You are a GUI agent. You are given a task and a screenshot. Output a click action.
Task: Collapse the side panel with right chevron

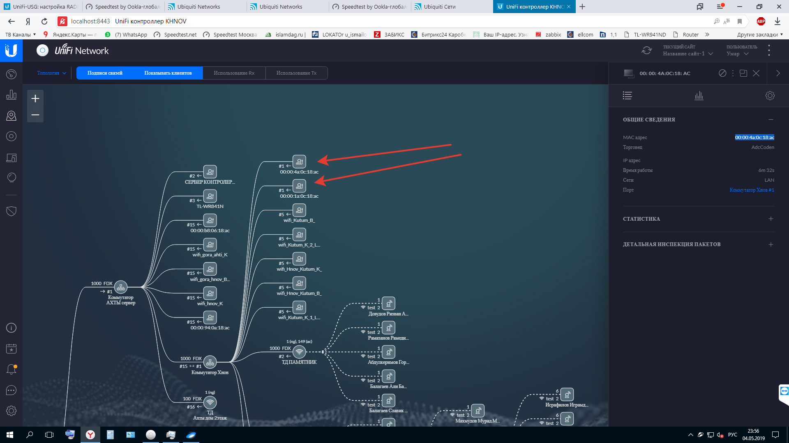[x=778, y=73]
